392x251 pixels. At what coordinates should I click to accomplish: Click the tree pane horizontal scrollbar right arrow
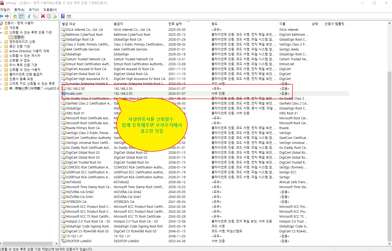pos(56,243)
